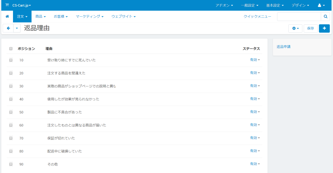Click the 保存 save button
The height and width of the screenshot is (173, 333).
tap(310, 28)
